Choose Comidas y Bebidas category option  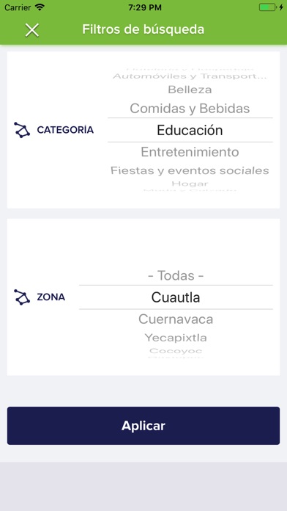coord(190,108)
